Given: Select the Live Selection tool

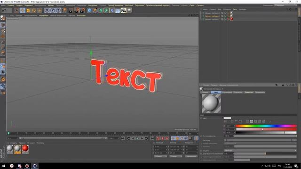Looking at the screenshot, I should pos(17,10).
